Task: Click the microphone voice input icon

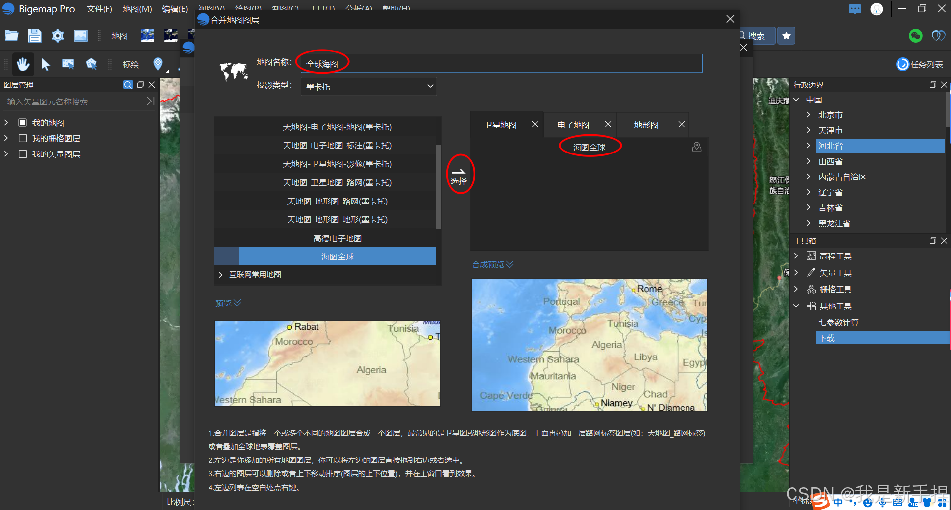Action: coord(883,503)
